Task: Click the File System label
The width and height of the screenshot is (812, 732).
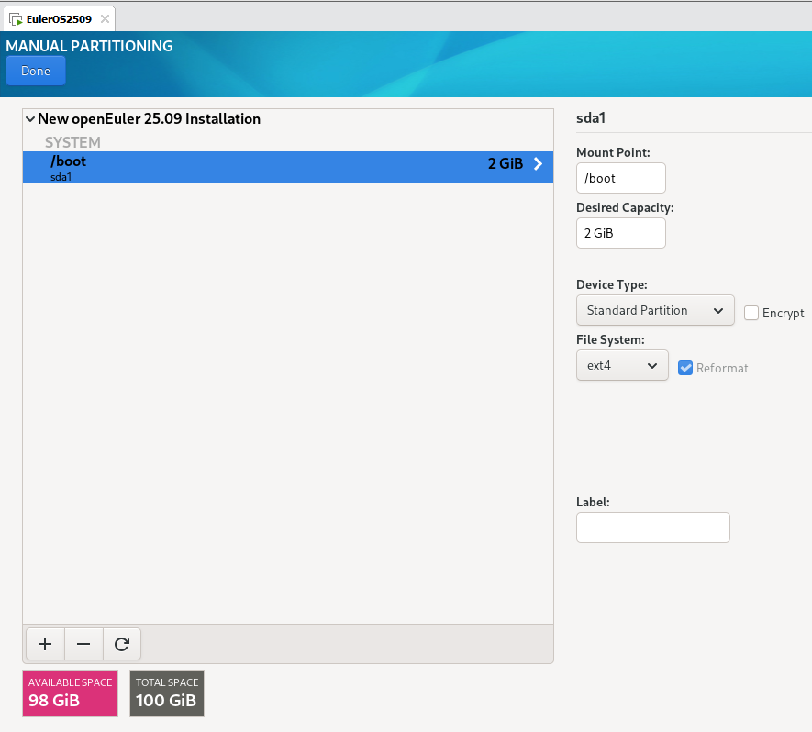Action: pos(610,339)
